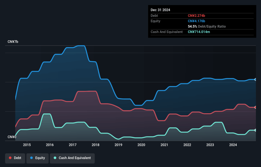Click the blue dot in Equity legend

click(x=32, y=158)
